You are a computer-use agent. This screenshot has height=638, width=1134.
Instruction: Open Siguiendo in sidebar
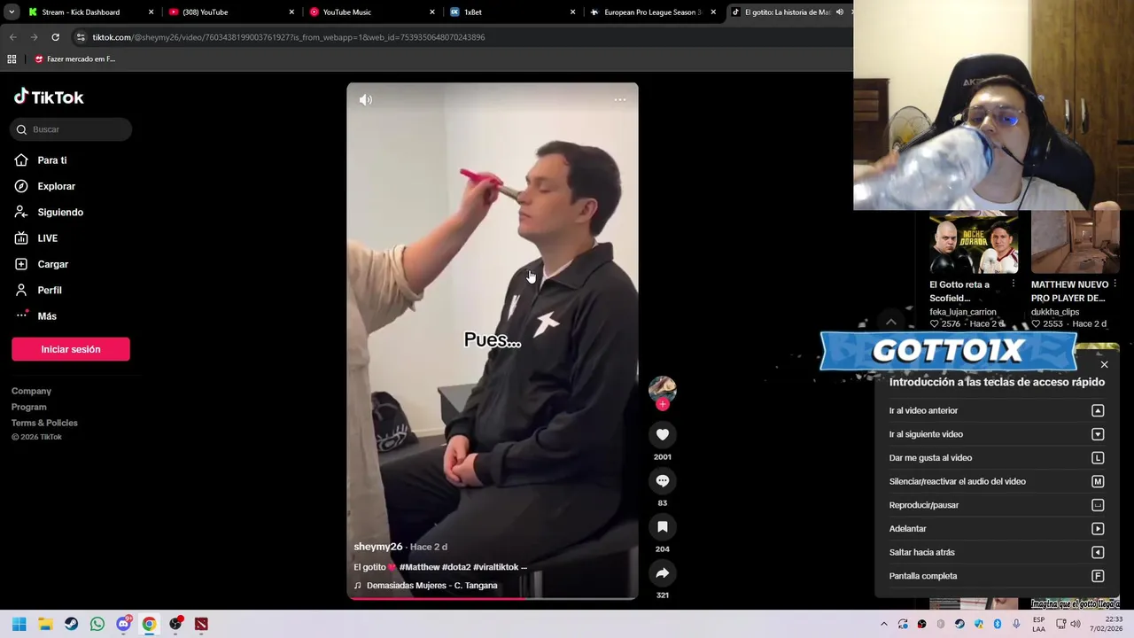pyautogui.click(x=60, y=212)
